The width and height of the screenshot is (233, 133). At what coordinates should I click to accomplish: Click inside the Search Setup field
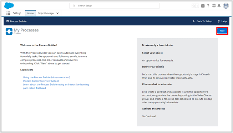coord(115,6)
